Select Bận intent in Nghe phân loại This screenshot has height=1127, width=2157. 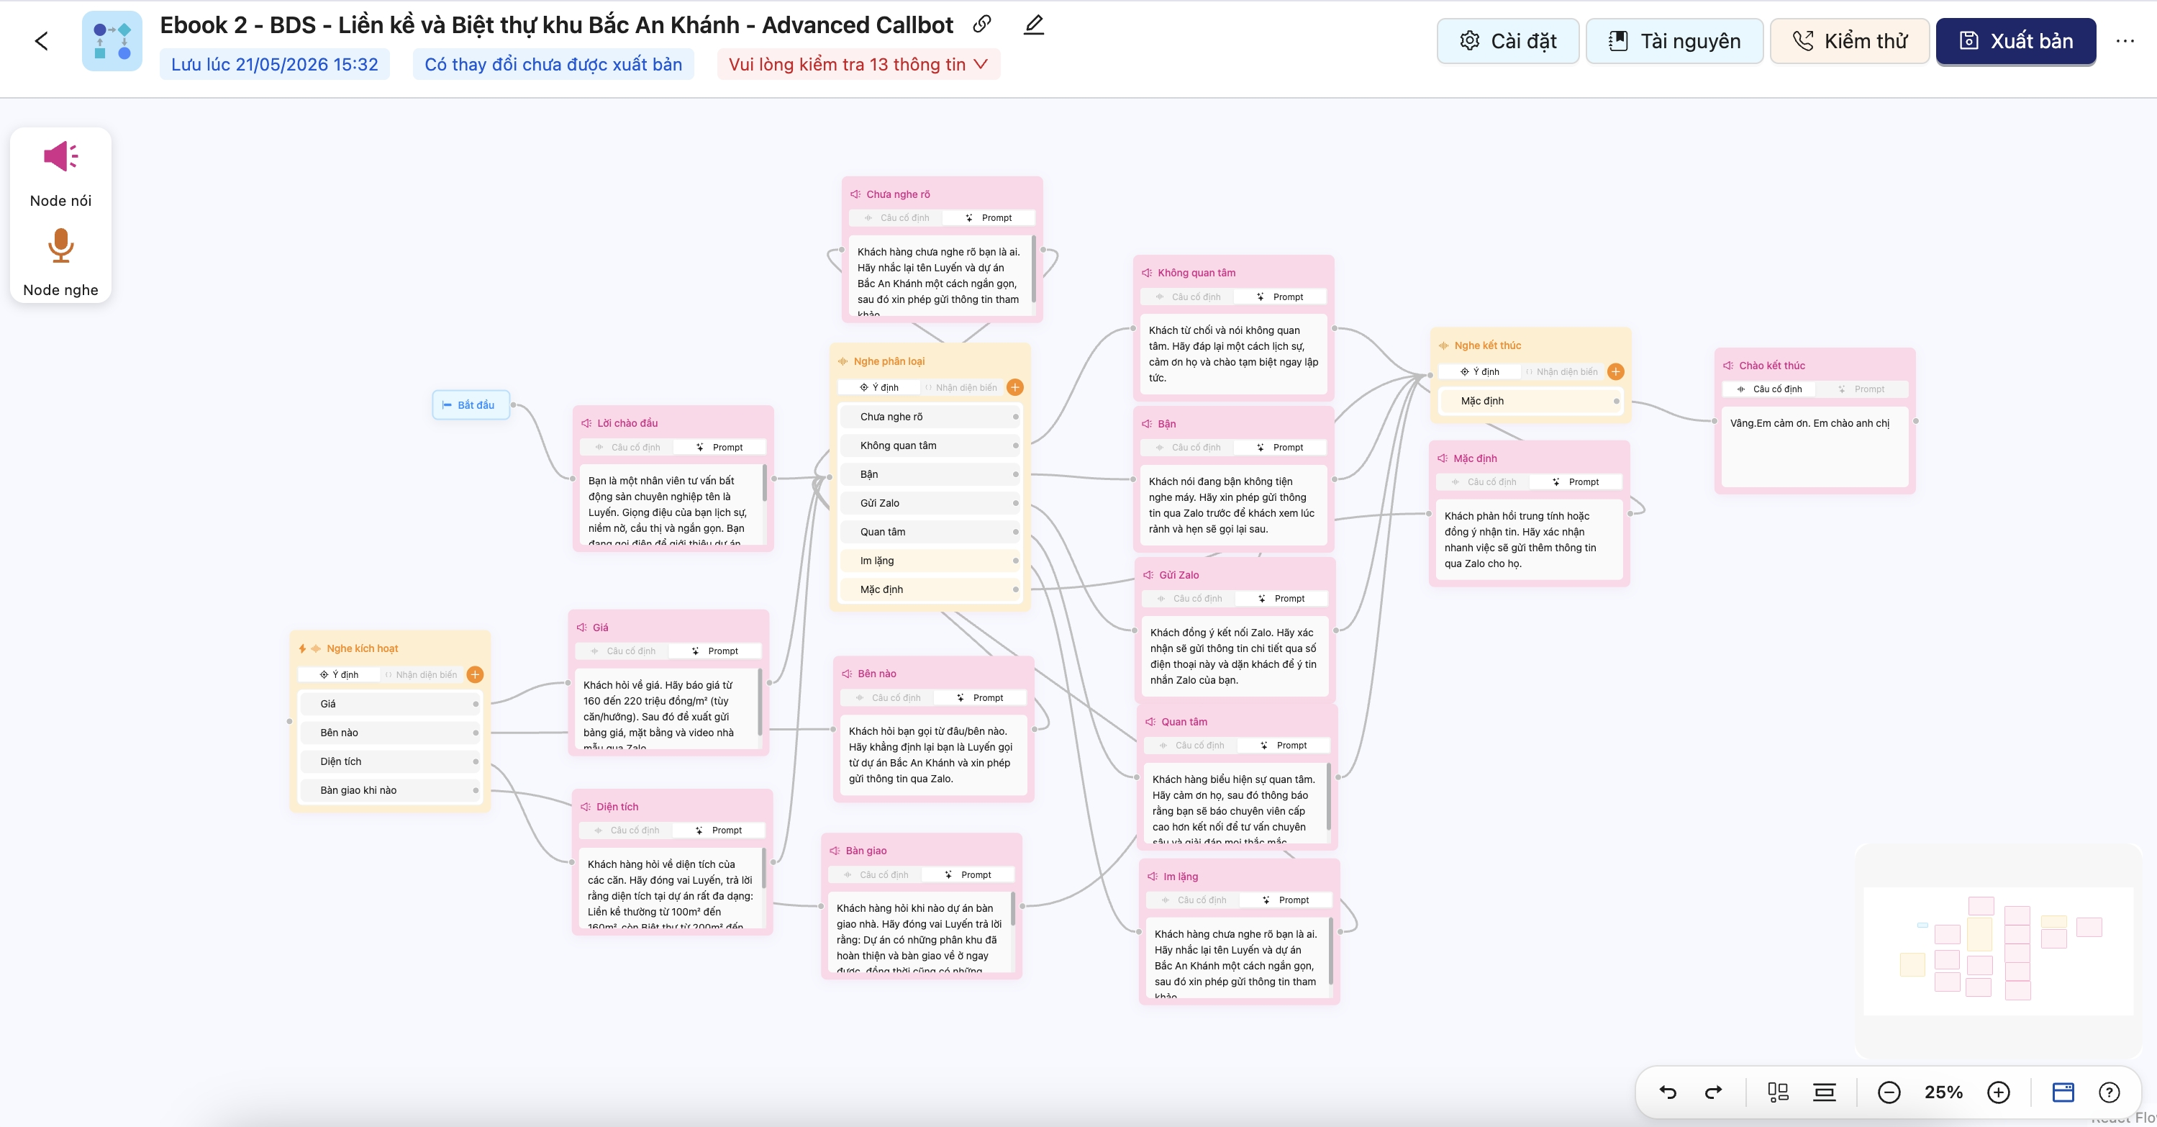930,474
